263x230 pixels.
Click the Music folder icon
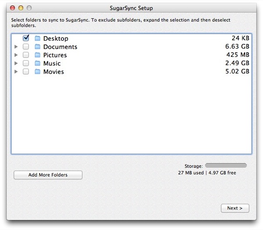[38, 63]
